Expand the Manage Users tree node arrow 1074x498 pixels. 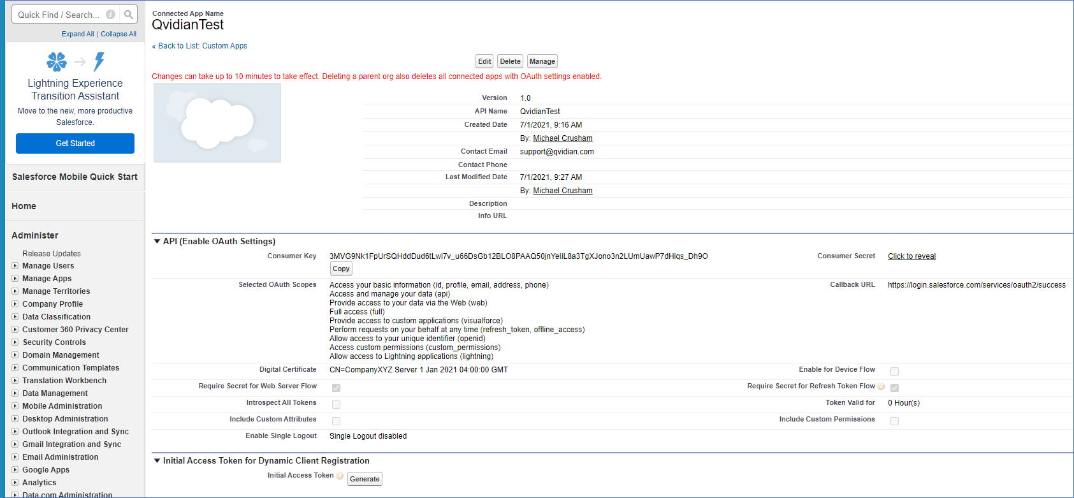coord(15,266)
